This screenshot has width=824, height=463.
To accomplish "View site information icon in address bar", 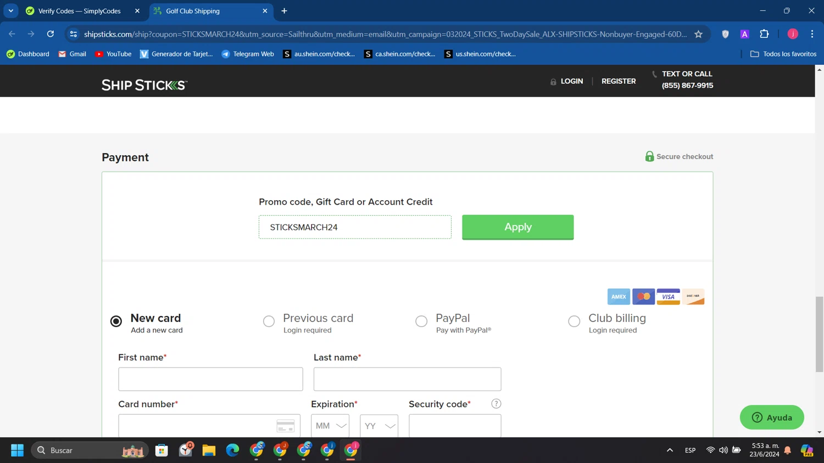I will point(74,34).
